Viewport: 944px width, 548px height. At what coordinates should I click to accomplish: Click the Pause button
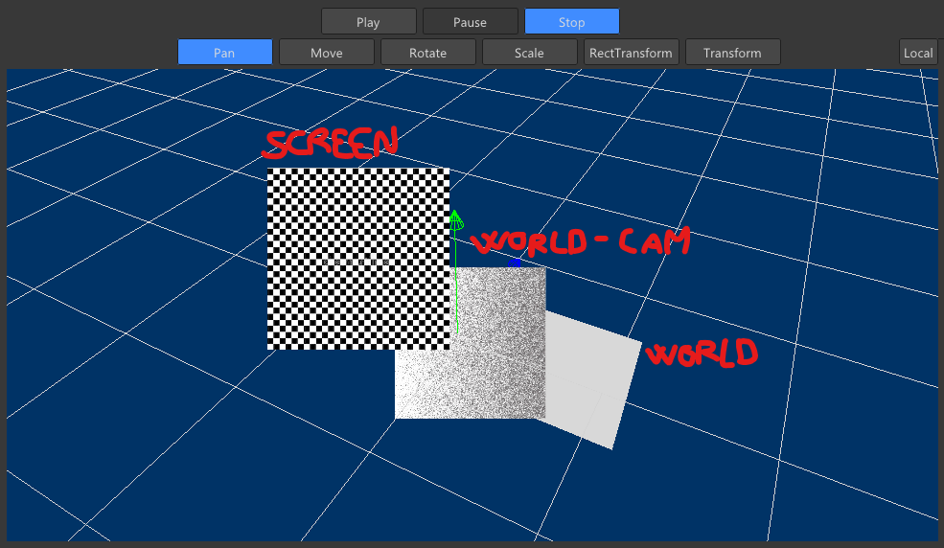(471, 22)
